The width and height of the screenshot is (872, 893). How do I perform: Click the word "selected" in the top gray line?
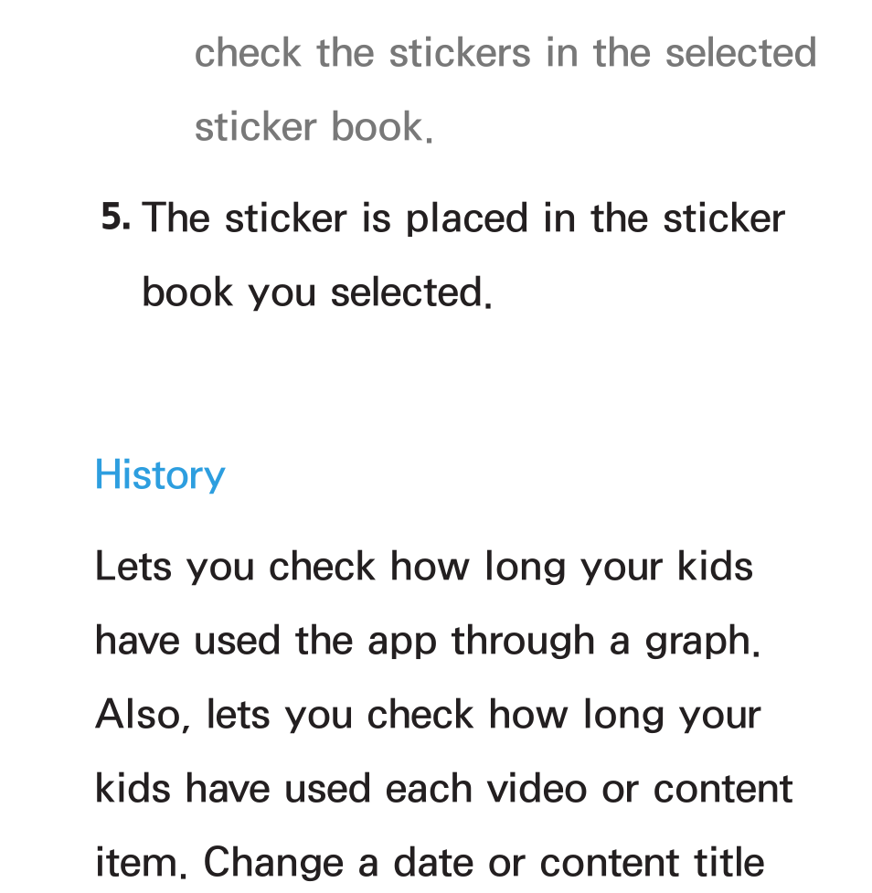(x=741, y=53)
